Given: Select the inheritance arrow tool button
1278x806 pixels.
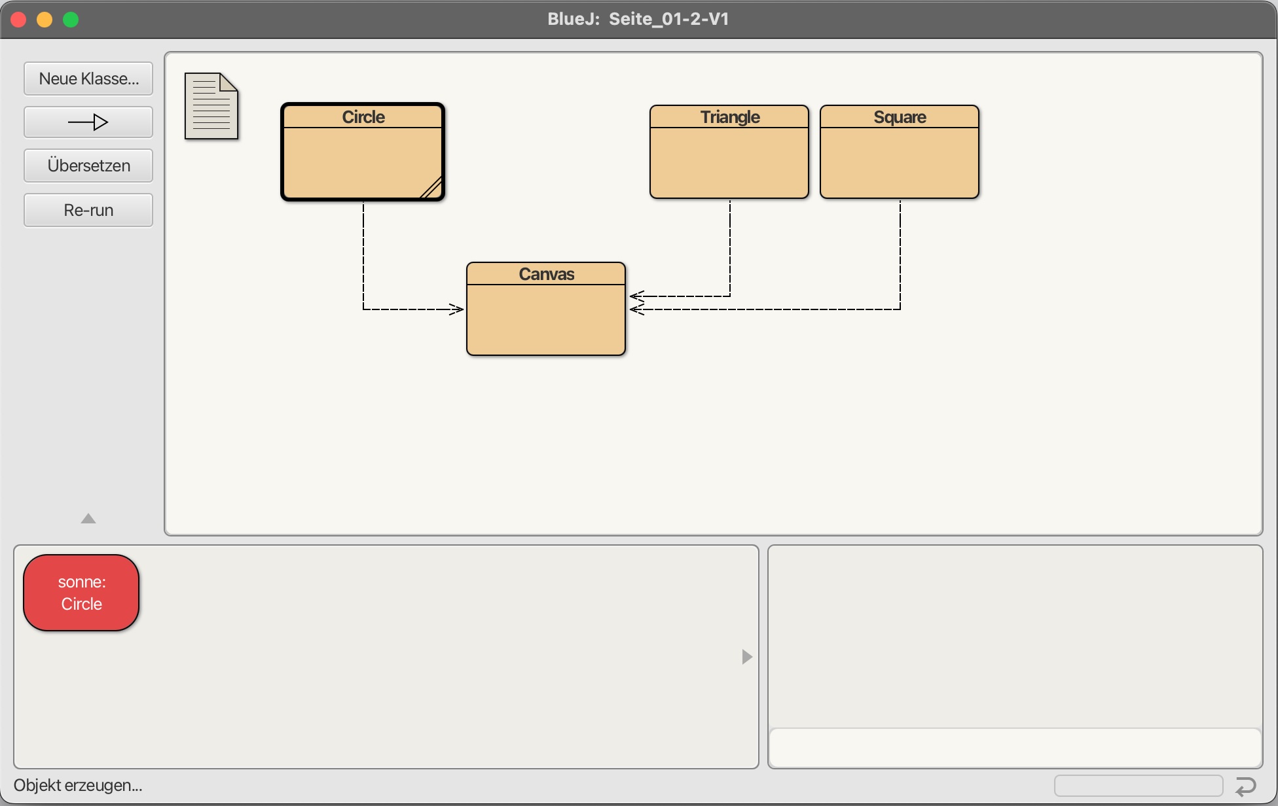Looking at the screenshot, I should tap(88, 122).
